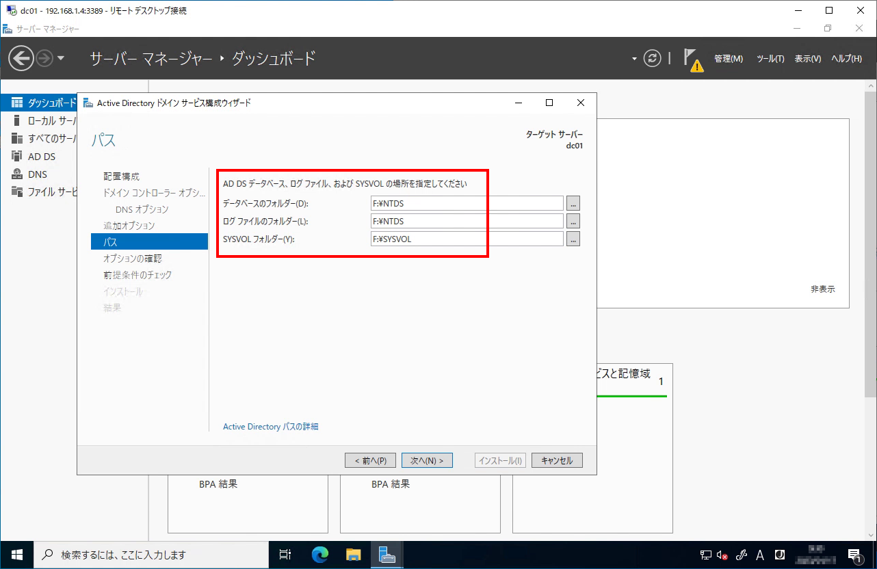
Task: Open the 管理(M) menu
Action: pos(729,59)
